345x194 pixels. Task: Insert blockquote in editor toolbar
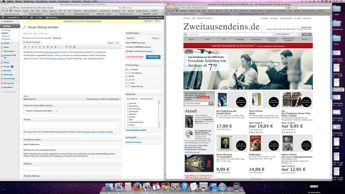click(x=44, y=47)
